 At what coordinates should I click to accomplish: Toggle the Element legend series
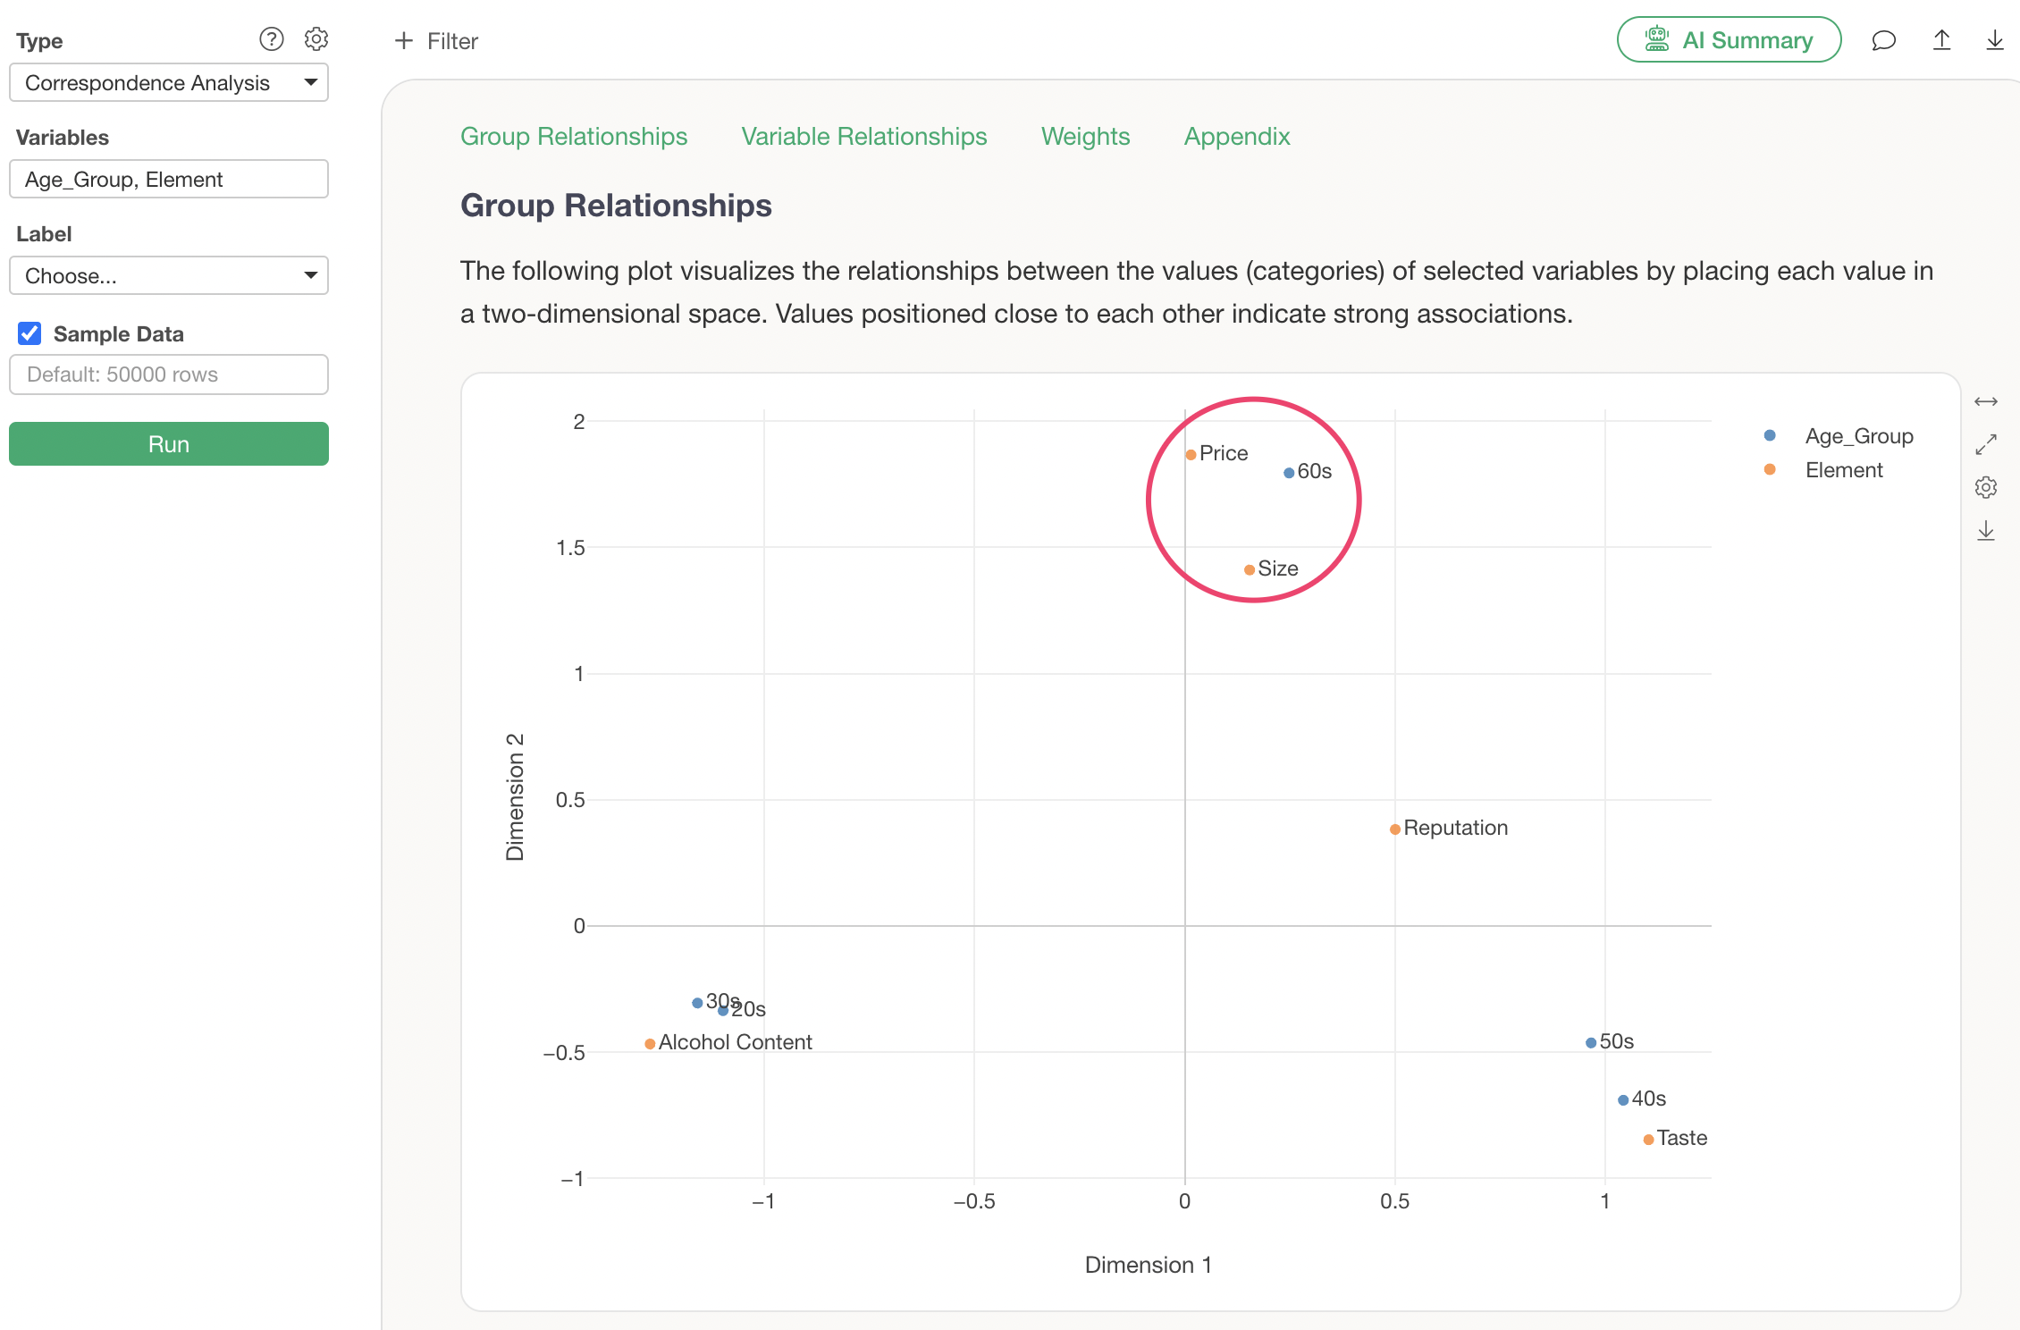(1843, 470)
